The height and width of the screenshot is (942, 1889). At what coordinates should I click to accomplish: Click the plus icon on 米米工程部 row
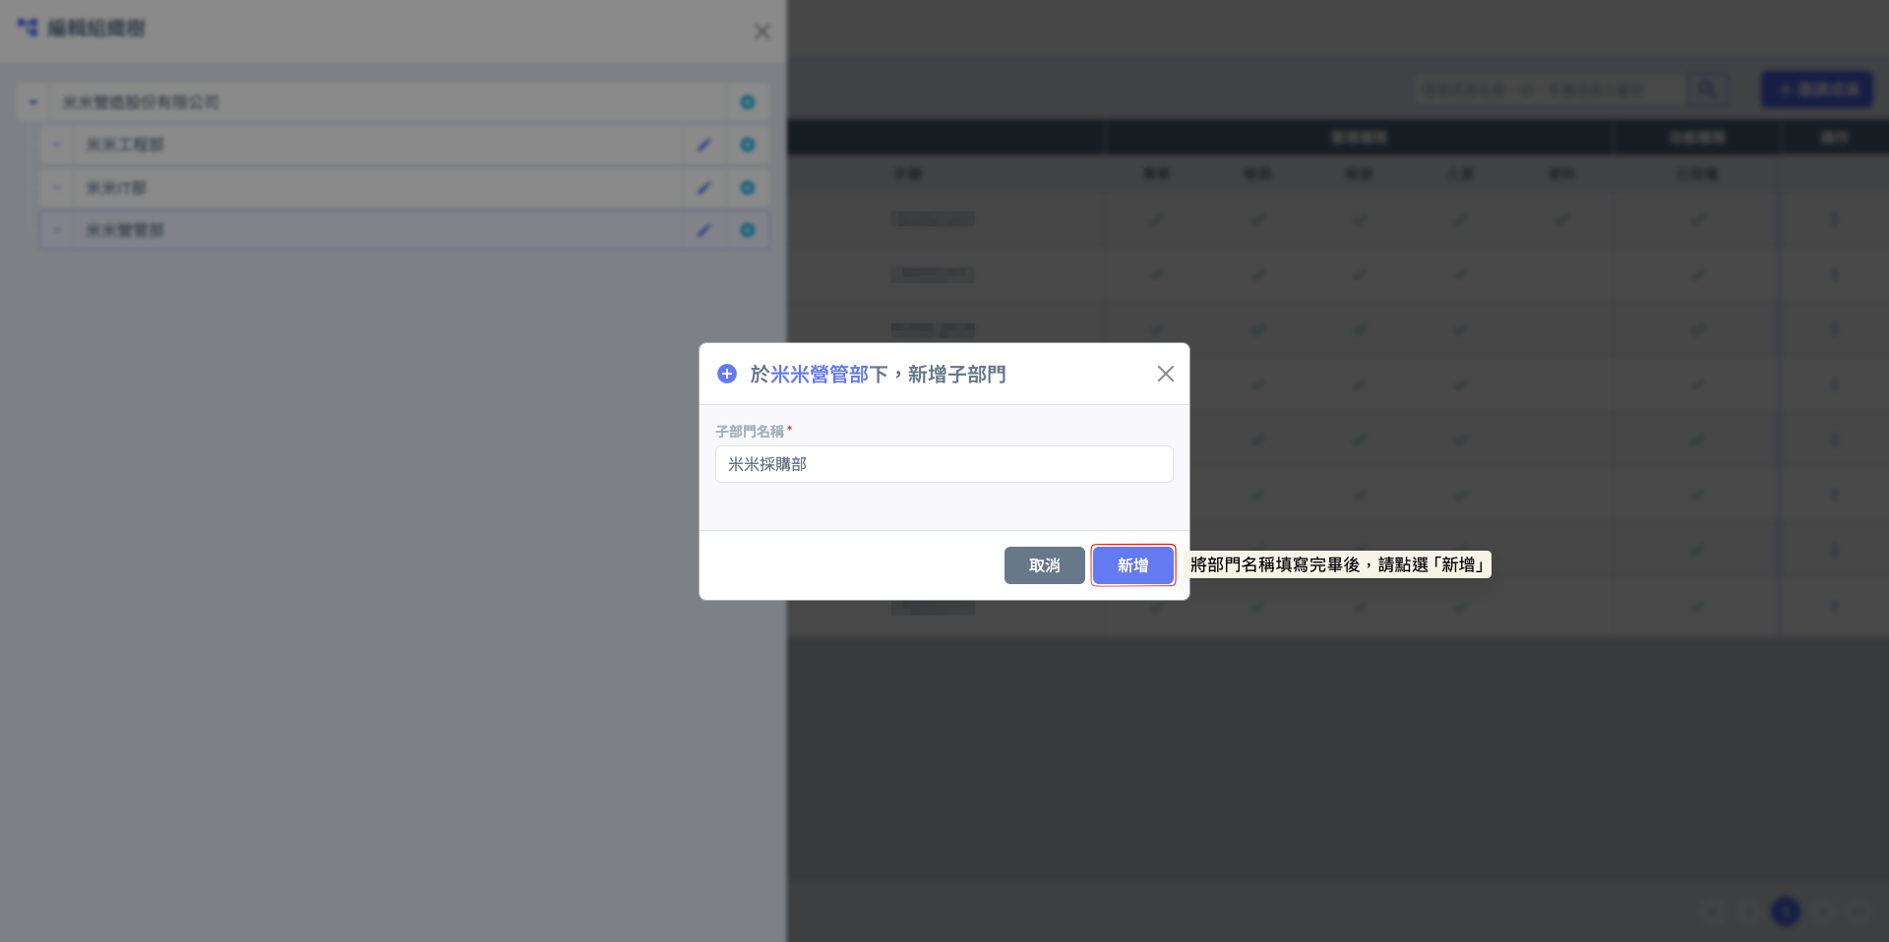pos(748,145)
